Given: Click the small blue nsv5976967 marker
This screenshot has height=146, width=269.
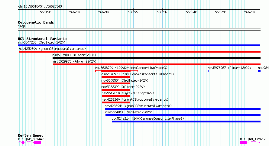Looking at the screenshot, I should point(208,71).
